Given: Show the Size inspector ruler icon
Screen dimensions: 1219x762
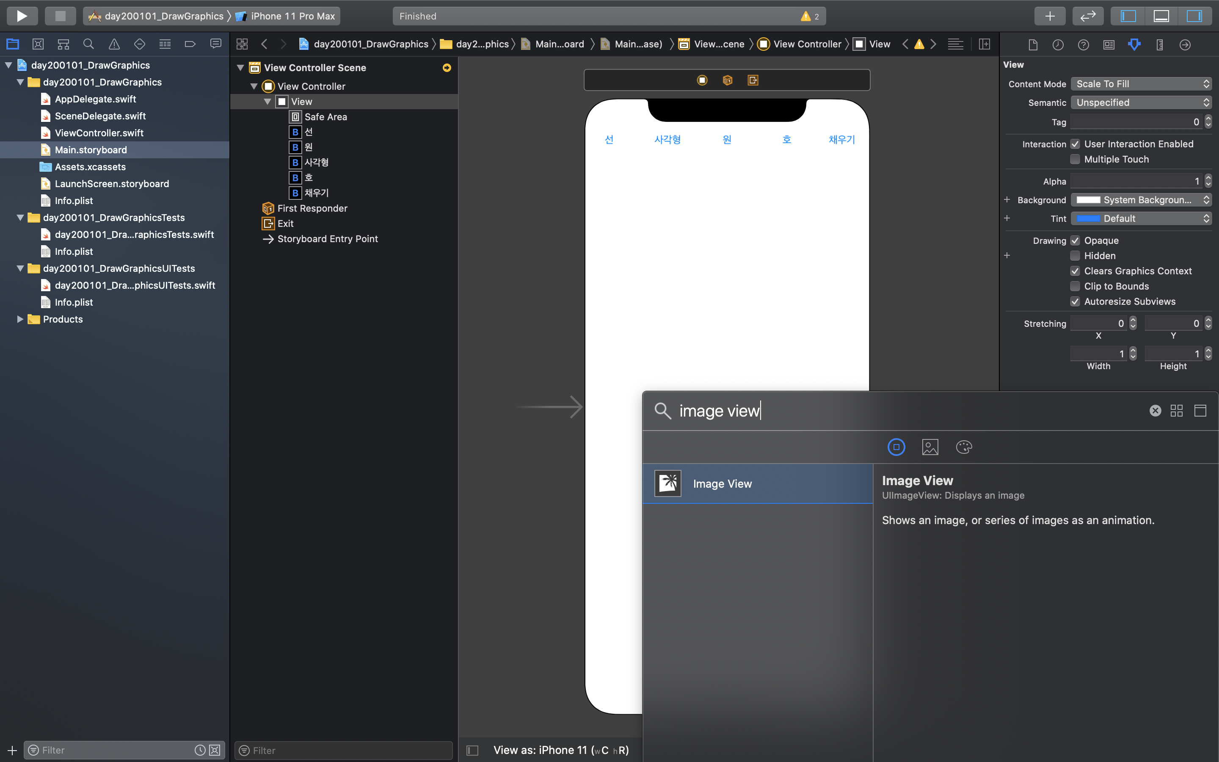Looking at the screenshot, I should coord(1160,45).
